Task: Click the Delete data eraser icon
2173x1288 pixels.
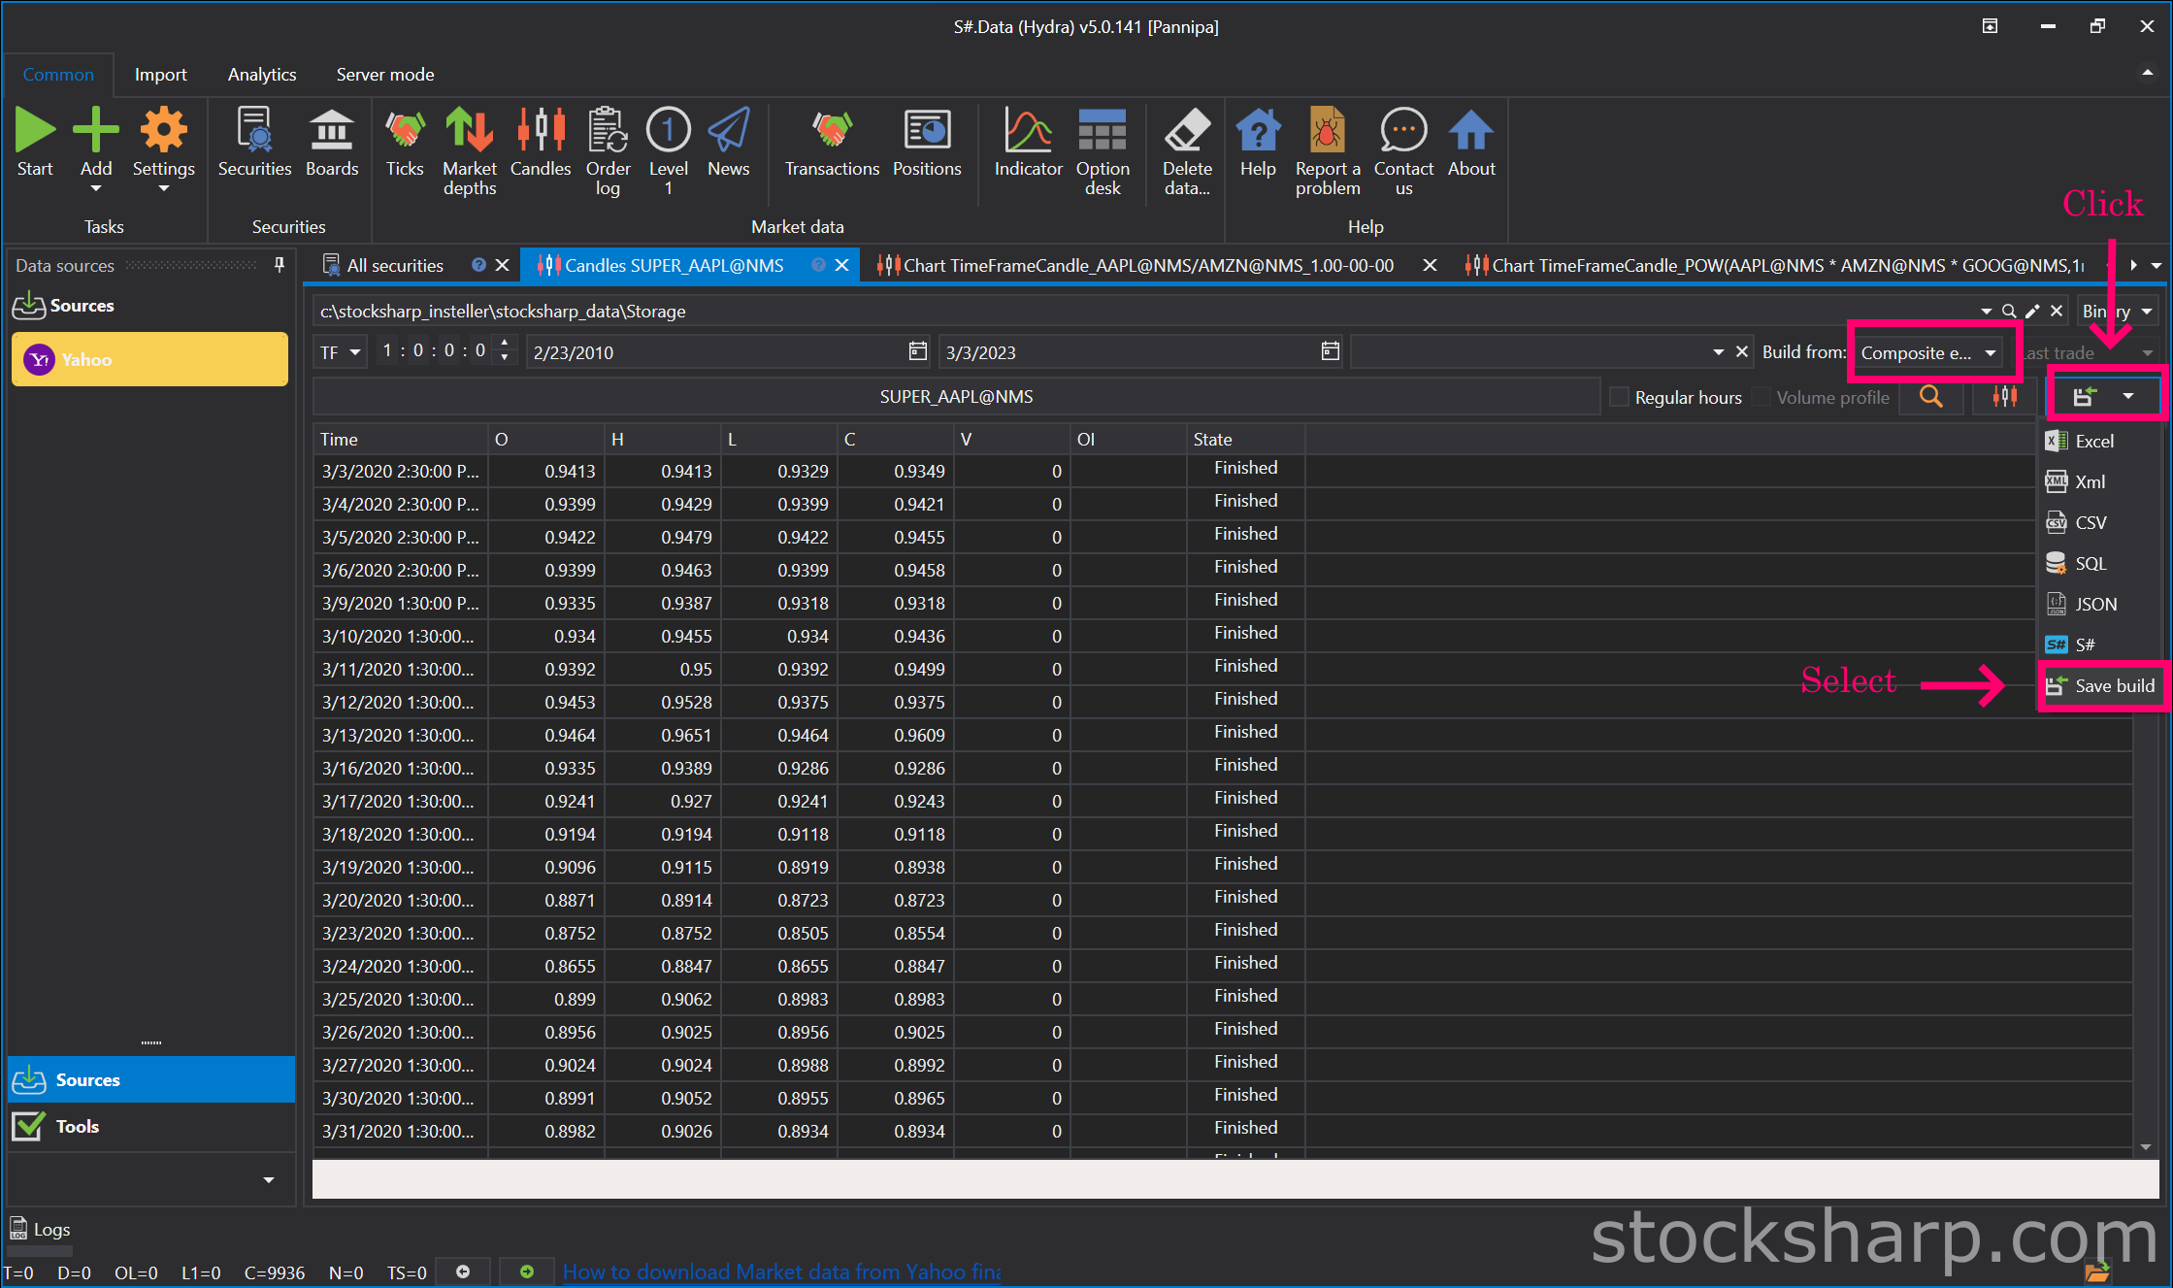Action: tap(1187, 130)
